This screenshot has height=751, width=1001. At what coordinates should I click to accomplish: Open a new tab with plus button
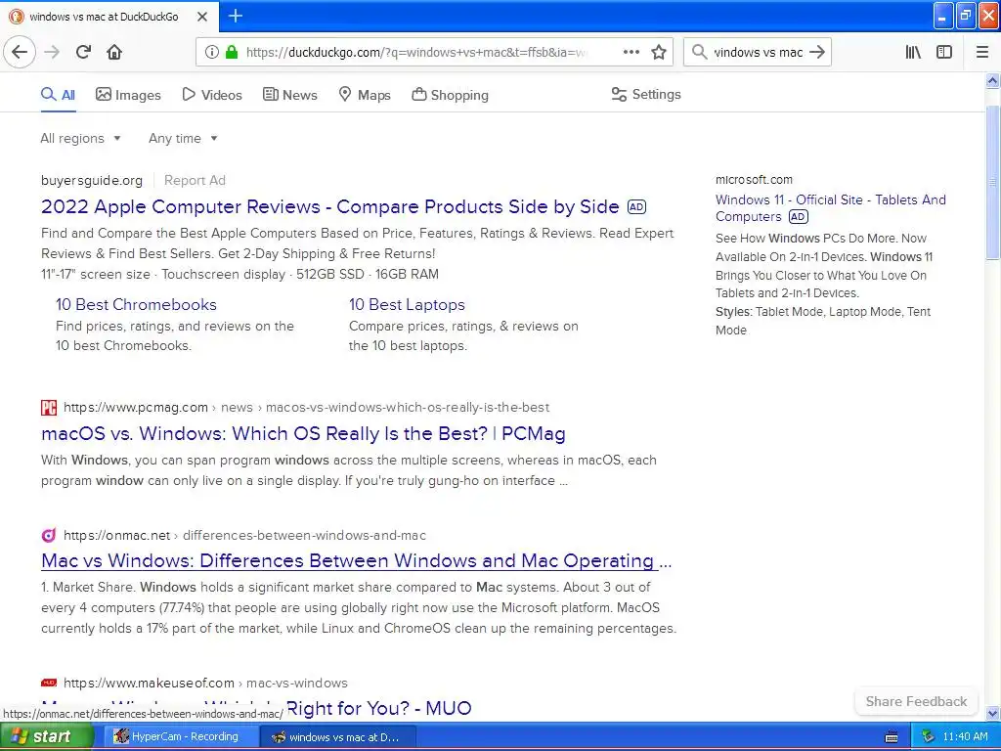click(236, 16)
